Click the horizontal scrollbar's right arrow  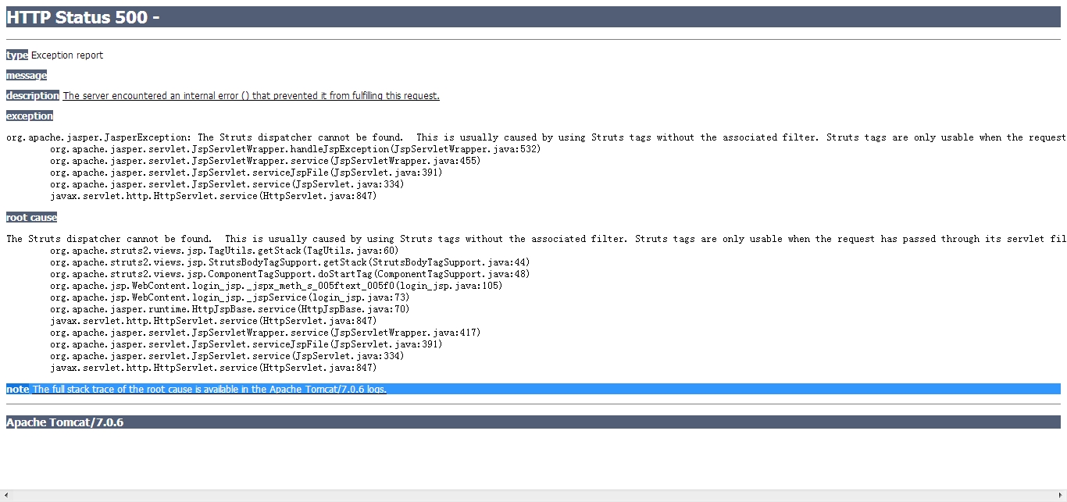click(x=1061, y=496)
